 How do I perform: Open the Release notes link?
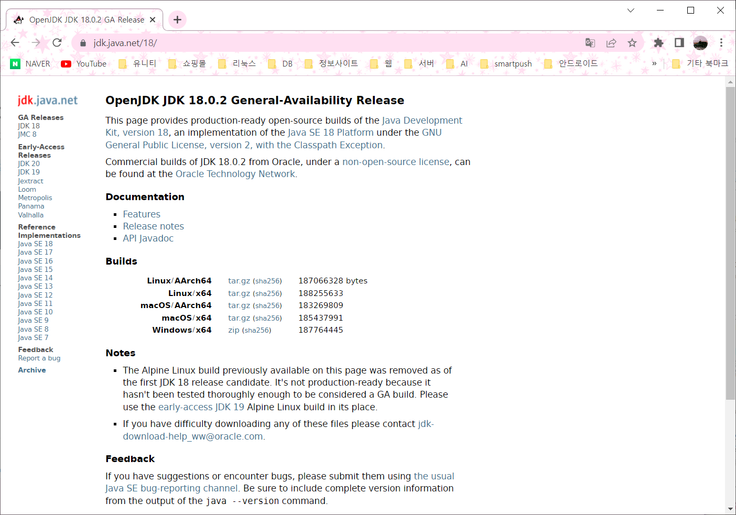tap(154, 226)
